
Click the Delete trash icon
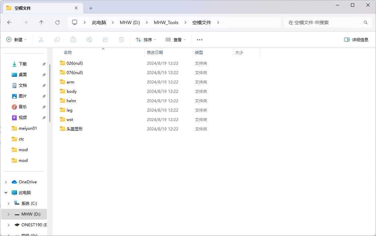click(x=121, y=40)
